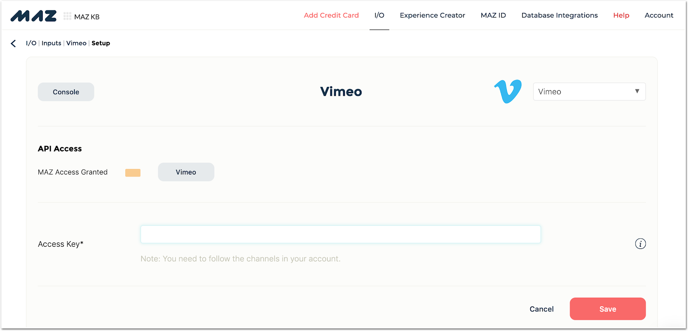
Task: Save the Vimeo setup
Action: pos(608,309)
